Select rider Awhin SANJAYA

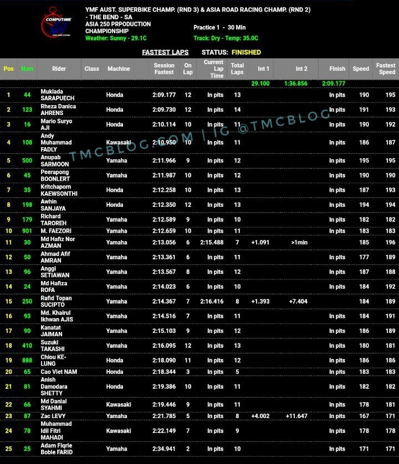[53, 205]
